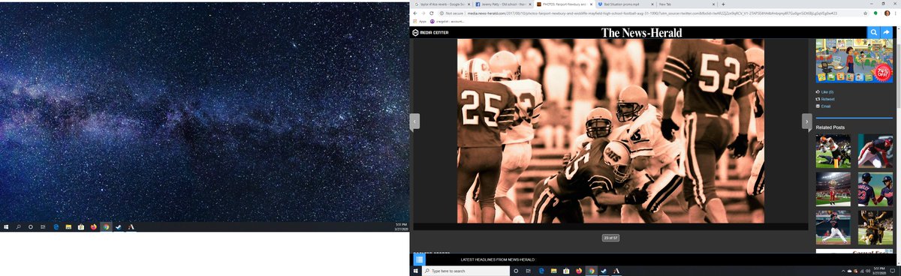Advance to the next gallery photo
This screenshot has height=276, width=901.
806,121
